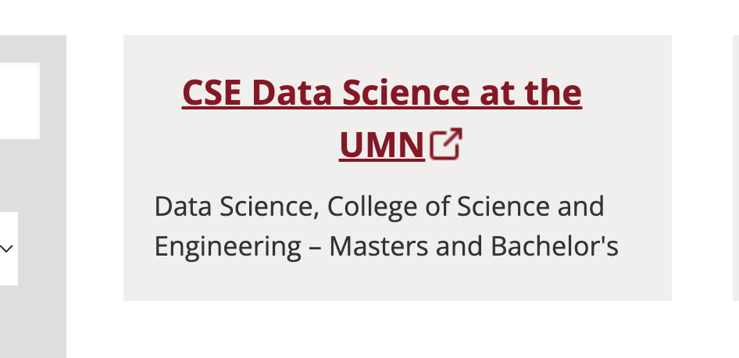Click the word Science in the maroon heading
Viewport: 739px width, 358px height.
tap(390, 95)
